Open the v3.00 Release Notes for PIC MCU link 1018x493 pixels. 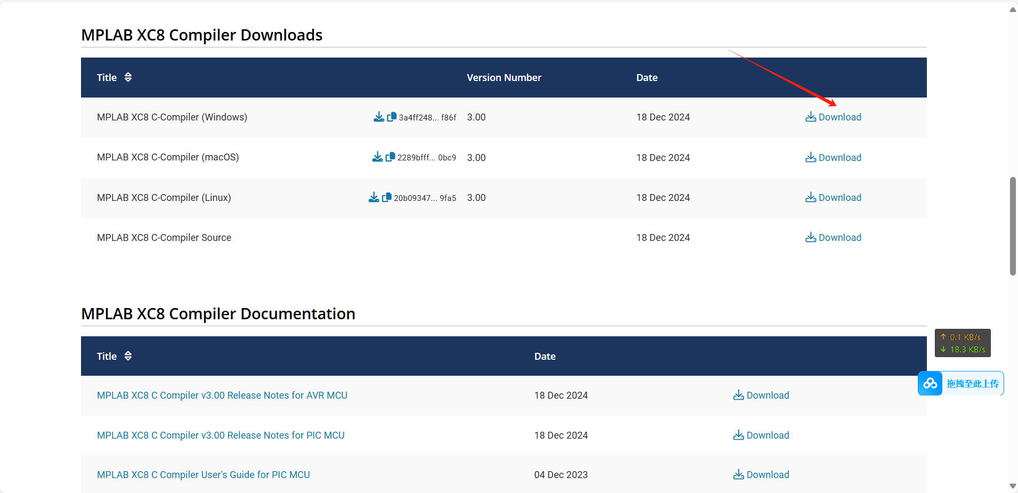pos(221,435)
